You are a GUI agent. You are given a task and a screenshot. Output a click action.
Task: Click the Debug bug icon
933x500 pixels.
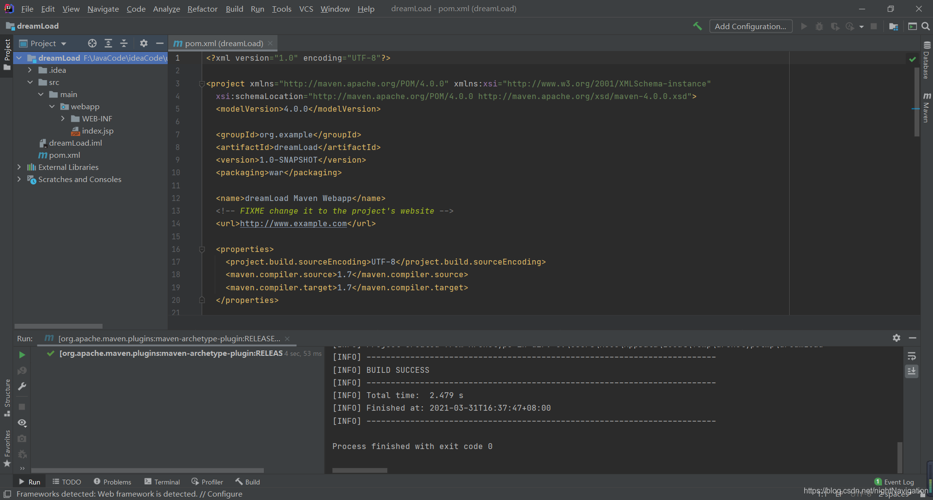(819, 26)
